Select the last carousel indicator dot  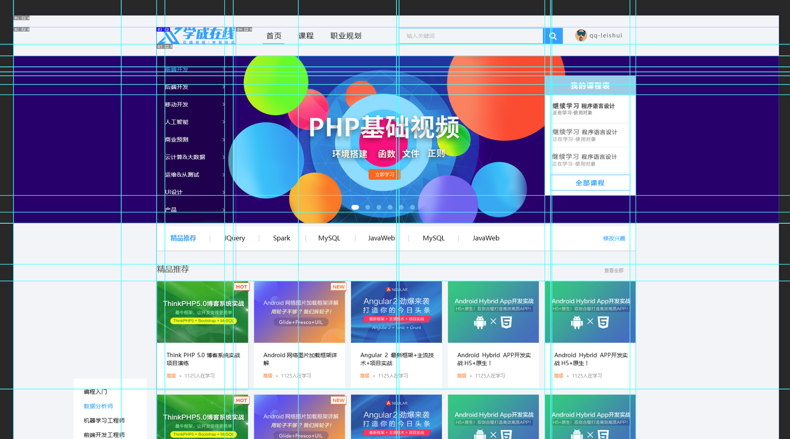tap(412, 207)
